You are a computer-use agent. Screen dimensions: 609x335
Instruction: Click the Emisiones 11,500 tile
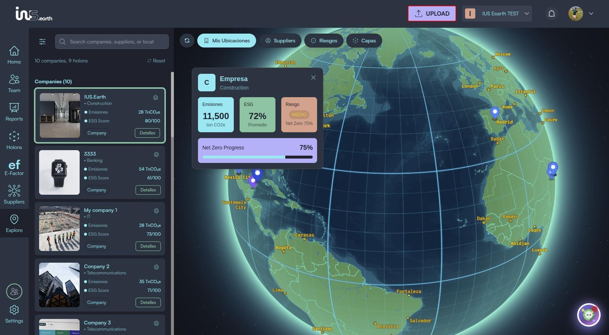(216, 115)
